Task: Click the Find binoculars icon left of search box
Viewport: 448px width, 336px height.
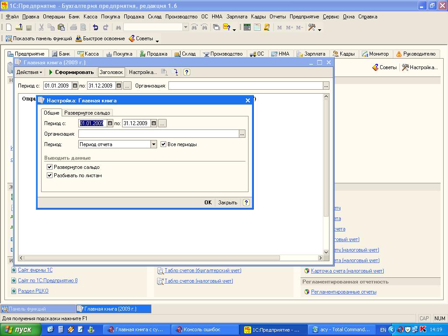Action: coord(118,28)
